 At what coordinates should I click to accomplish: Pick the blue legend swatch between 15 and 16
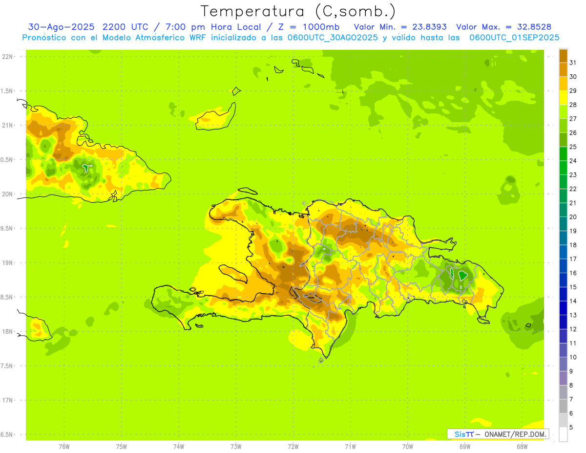point(563,280)
